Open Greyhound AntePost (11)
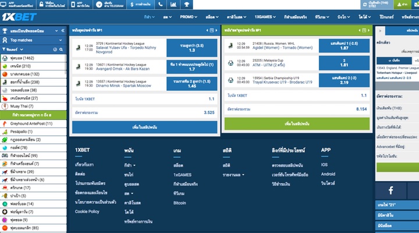 tap(33, 123)
